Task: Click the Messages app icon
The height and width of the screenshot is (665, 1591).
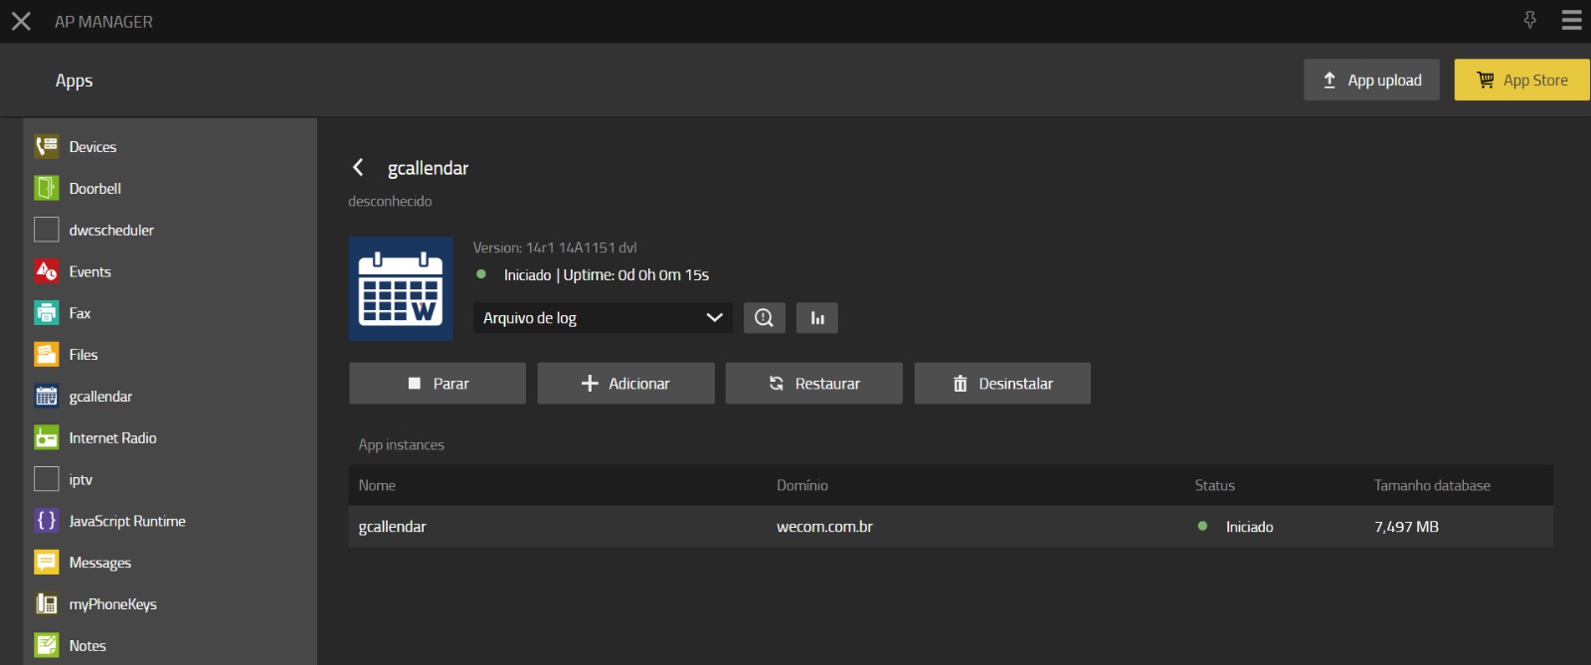Action: 47,563
